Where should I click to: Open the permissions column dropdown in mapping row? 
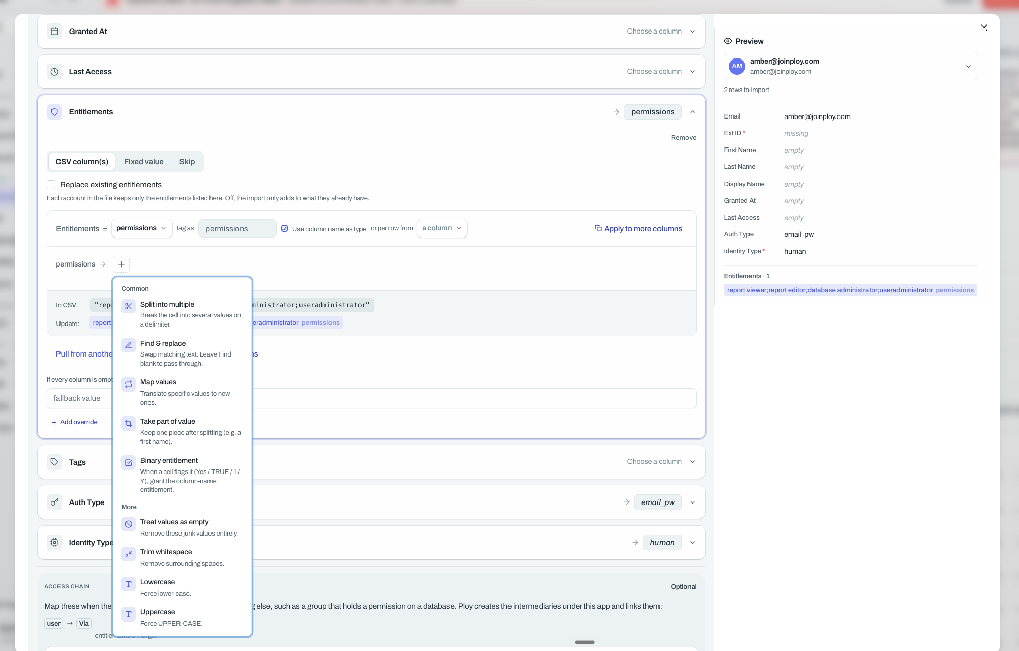pos(141,228)
